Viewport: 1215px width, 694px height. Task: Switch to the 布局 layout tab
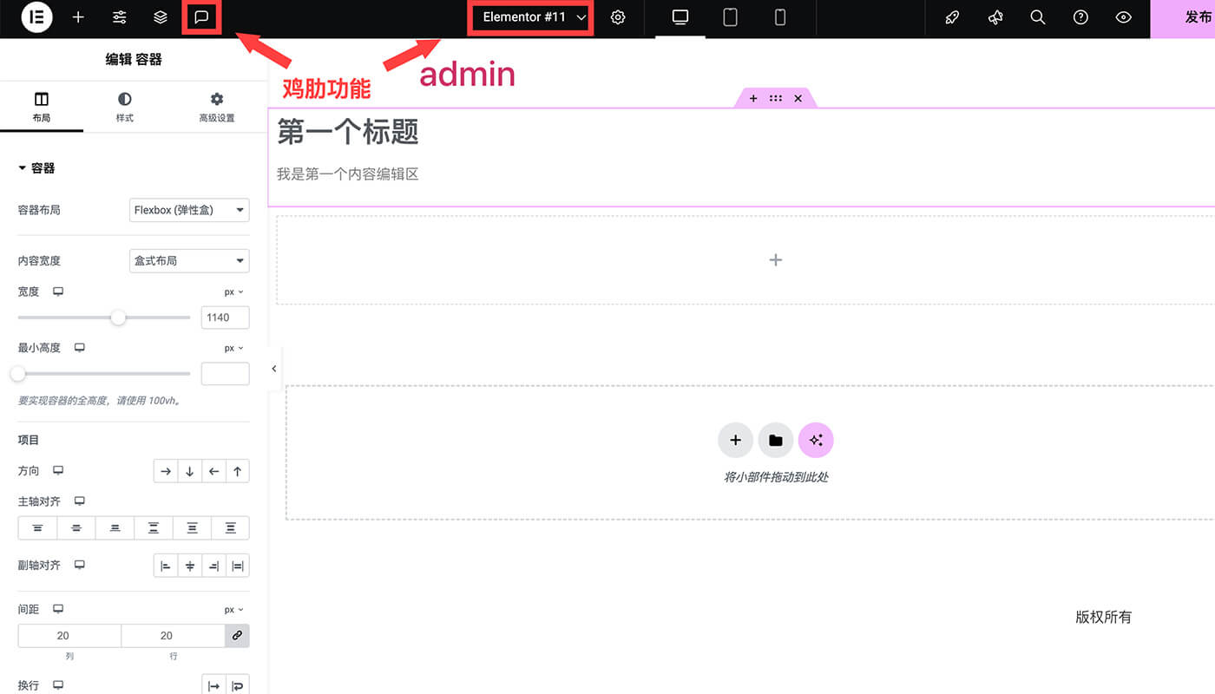[x=42, y=108]
